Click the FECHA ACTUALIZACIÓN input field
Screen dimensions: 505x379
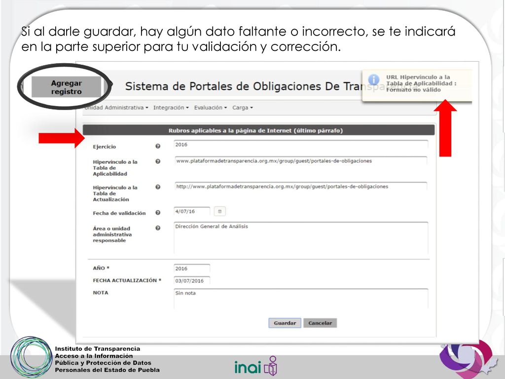coord(192,281)
